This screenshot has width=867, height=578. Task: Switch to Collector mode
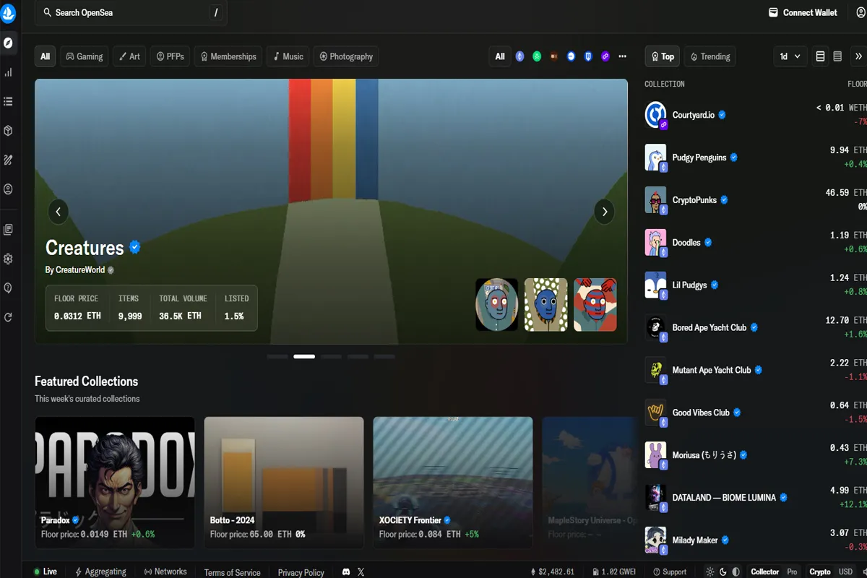click(x=764, y=571)
